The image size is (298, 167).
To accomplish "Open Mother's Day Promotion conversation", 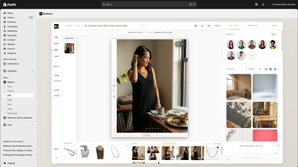I will [x=18, y=146].
